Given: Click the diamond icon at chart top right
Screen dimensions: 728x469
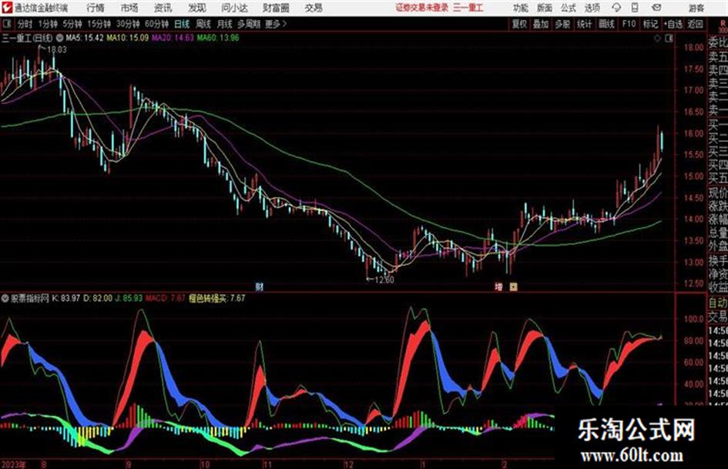Looking at the screenshot, I should pos(657,39).
